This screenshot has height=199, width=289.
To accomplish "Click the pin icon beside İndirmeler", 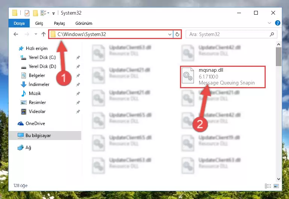I will coord(78,84).
